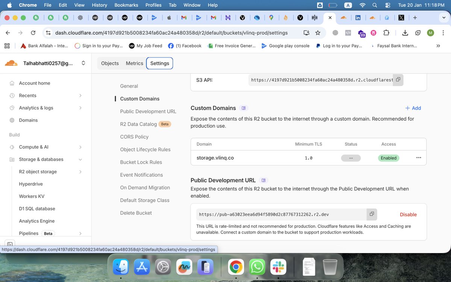Open Workers KV in sidebar
The height and width of the screenshot is (282, 451).
pos(32,196)
